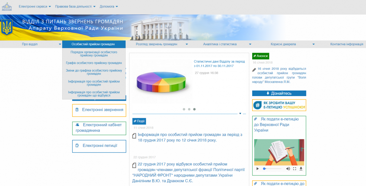The width and height of the screenshot is (366, 186).
Task: Click the 11 січня 2018 date label
Action: point(143,128)
